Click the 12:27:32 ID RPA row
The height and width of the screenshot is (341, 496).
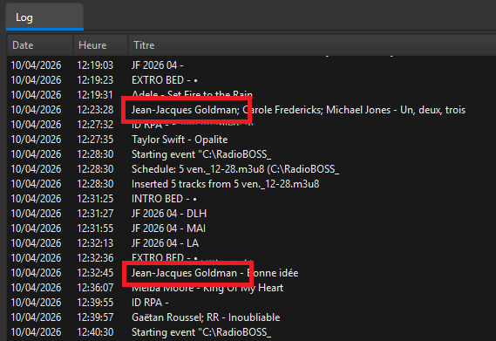(251, 125)
